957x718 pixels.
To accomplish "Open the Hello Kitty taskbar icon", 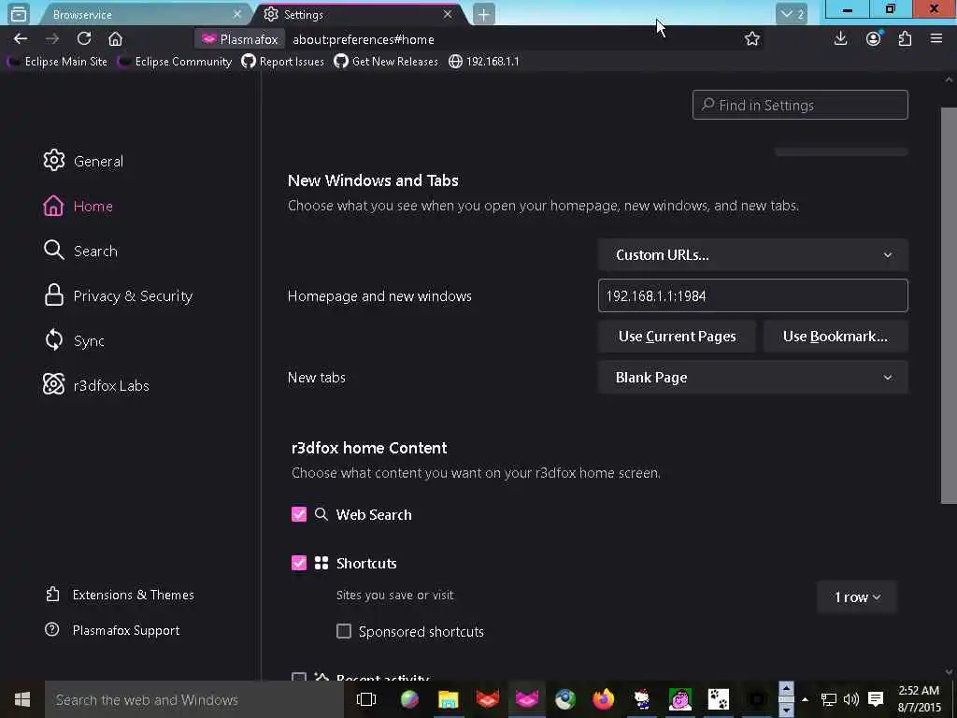I will (641, 699).
